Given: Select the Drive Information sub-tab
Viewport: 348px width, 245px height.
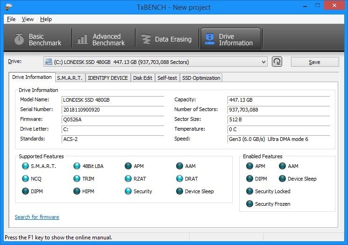Looking at the screenshot, I should [32, 77].
